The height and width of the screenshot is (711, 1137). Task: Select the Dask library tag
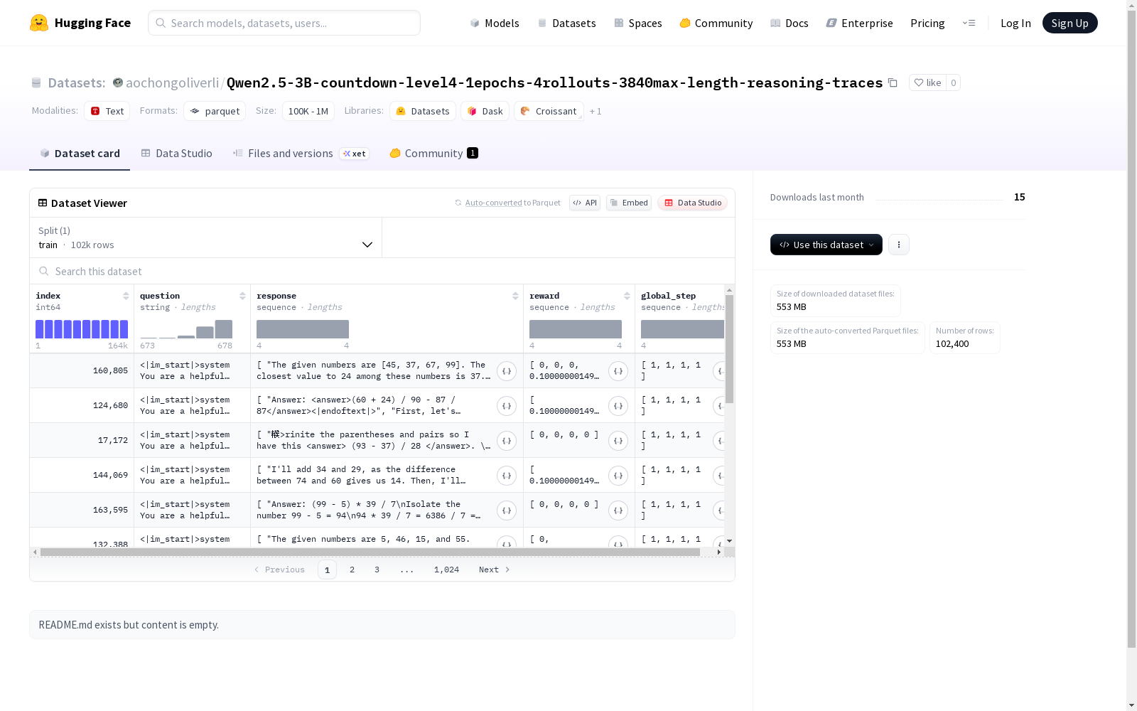[485, 111]
